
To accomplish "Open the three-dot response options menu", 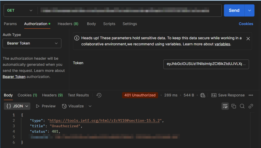I will coord(251,95).
